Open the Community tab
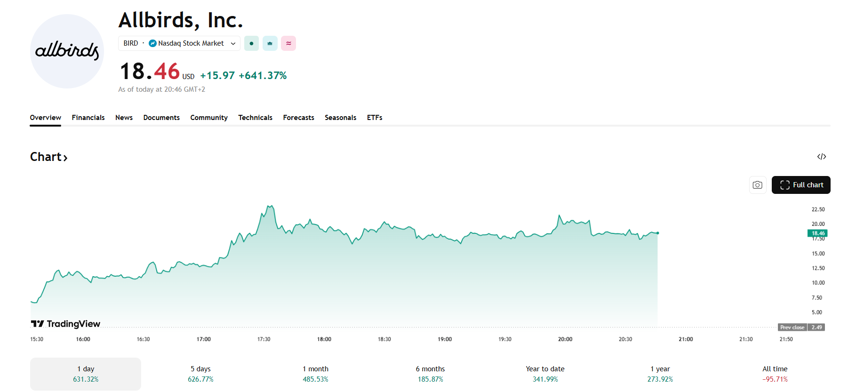This screenshot has height=392, width=864. click(209, 118)
